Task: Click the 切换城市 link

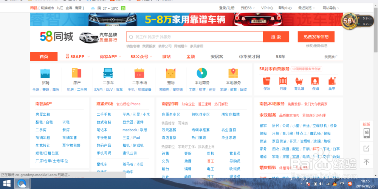Action: 47,8
